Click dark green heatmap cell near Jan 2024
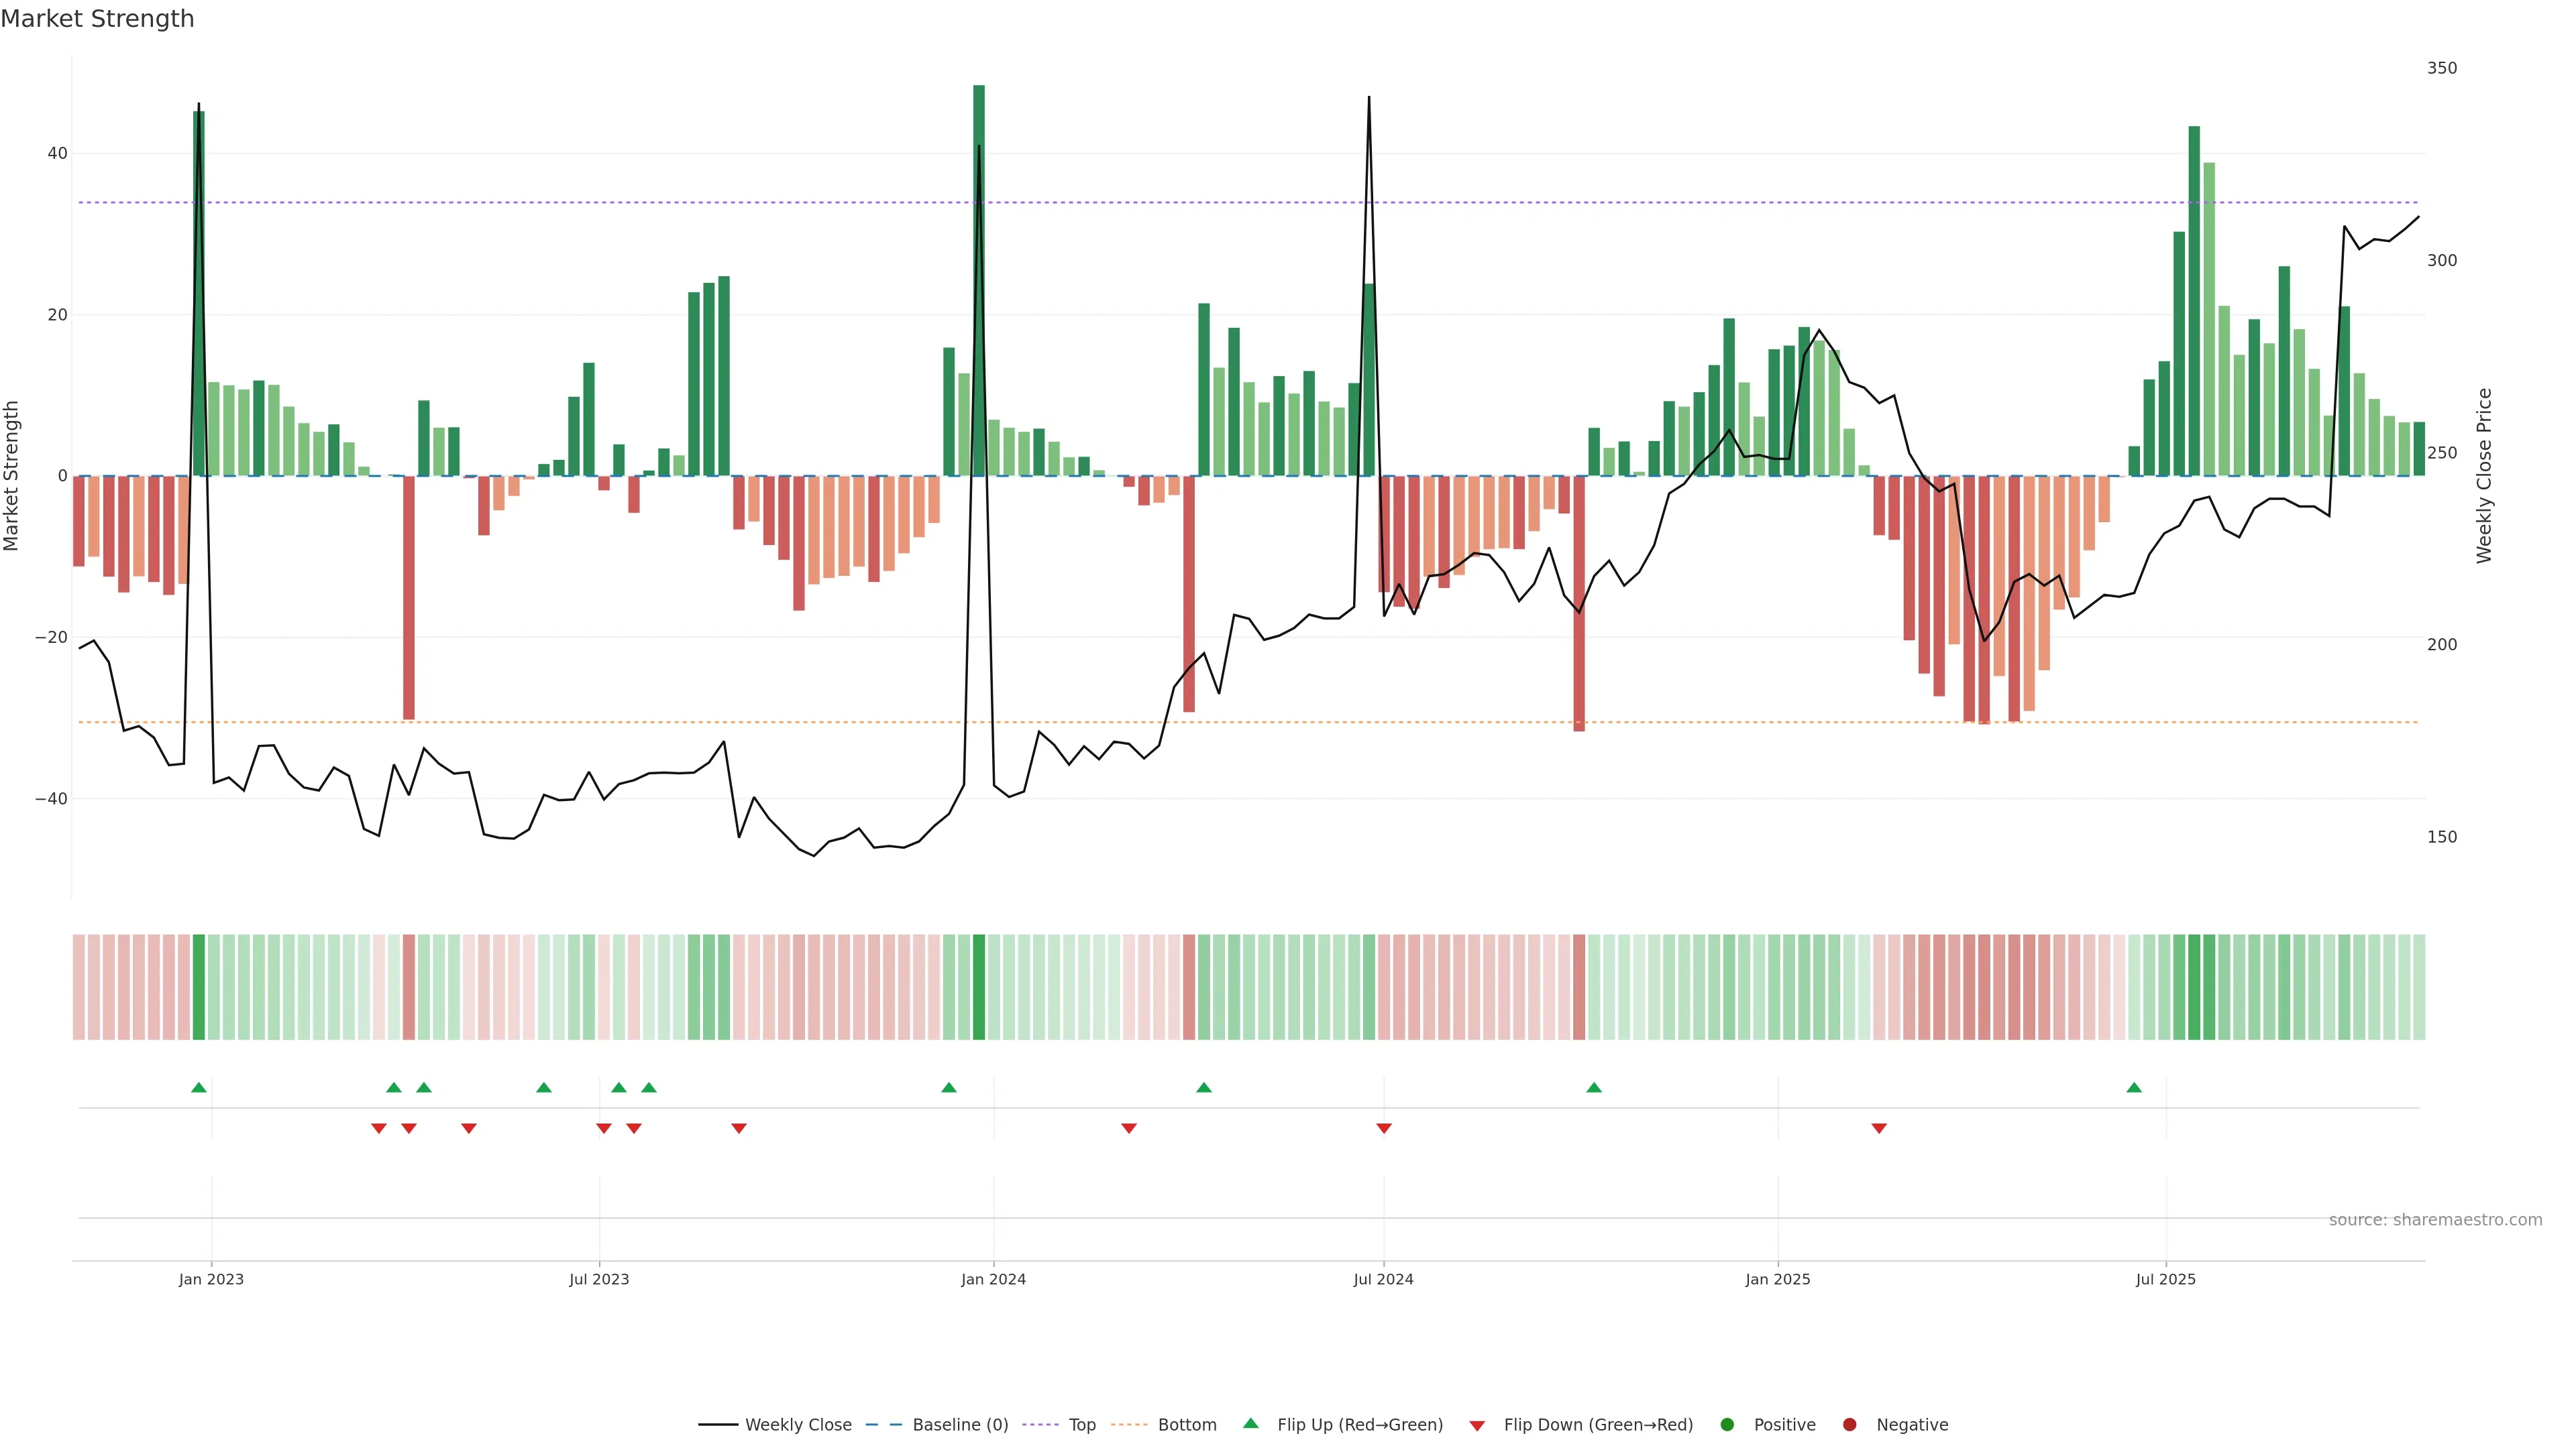 point(979,987)
